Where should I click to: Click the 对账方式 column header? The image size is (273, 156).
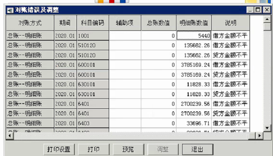30,23
